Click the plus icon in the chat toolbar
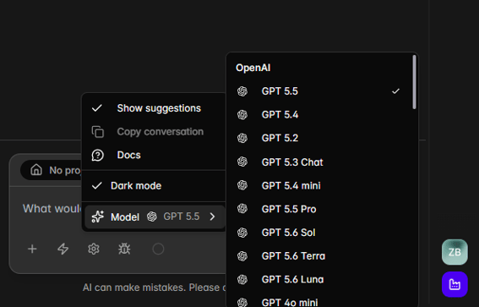Image resolution: width=479 pixels, height=307 pixels. pyautogui.click(x=32, y=249)
